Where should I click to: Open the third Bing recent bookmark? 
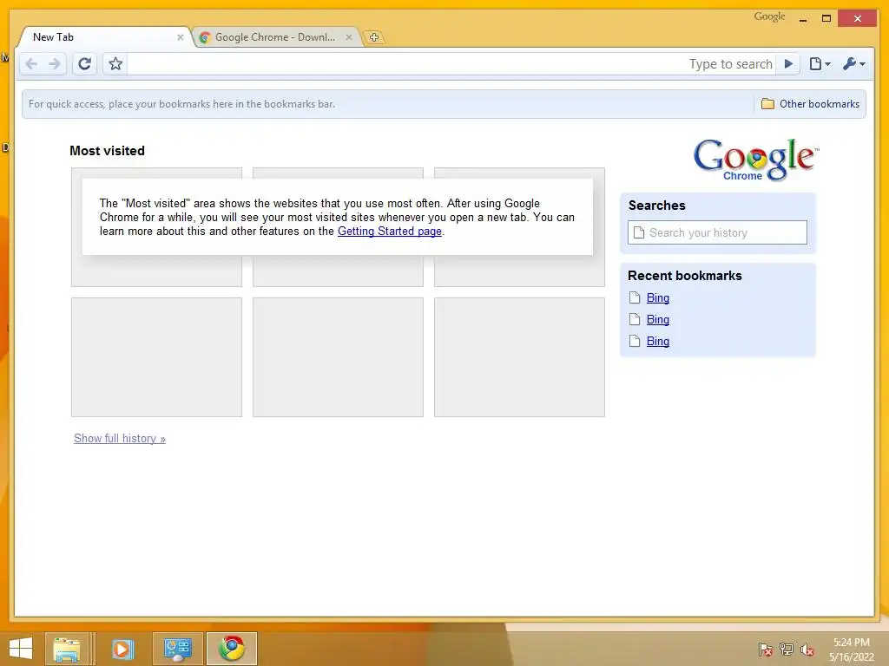click(658, 341)
